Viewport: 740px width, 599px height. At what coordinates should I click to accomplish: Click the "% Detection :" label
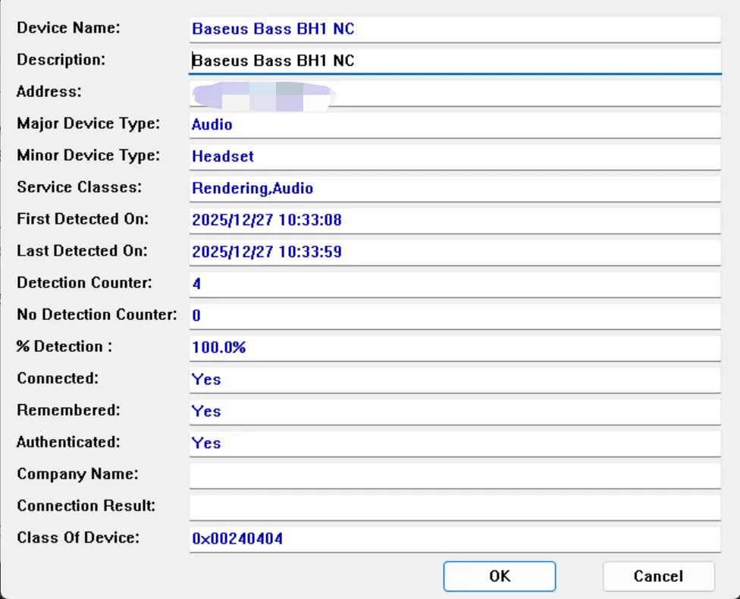point(64,347)
